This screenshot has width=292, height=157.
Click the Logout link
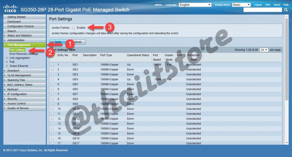258,5
